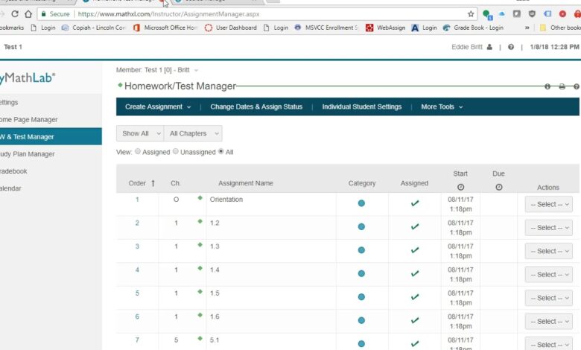Open the Show All filter dropdown
This screenshot has height=350, width=581.
[x=140, y=133]
